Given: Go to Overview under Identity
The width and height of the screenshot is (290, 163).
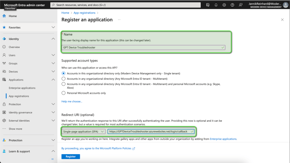Looking at the screenshot, I should tap(14, 47).
